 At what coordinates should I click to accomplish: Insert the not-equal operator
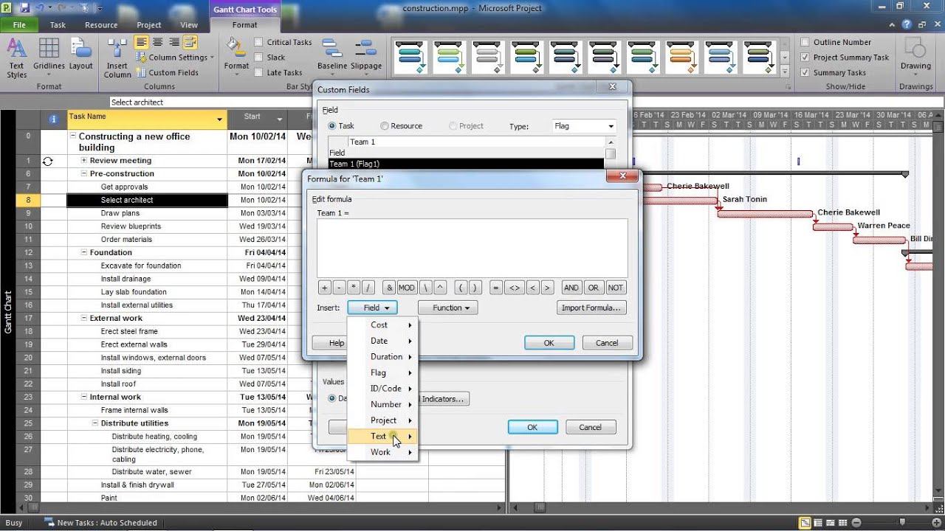click(x=515, y=288)
